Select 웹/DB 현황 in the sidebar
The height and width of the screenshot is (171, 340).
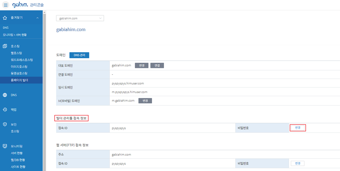[18, 160]
